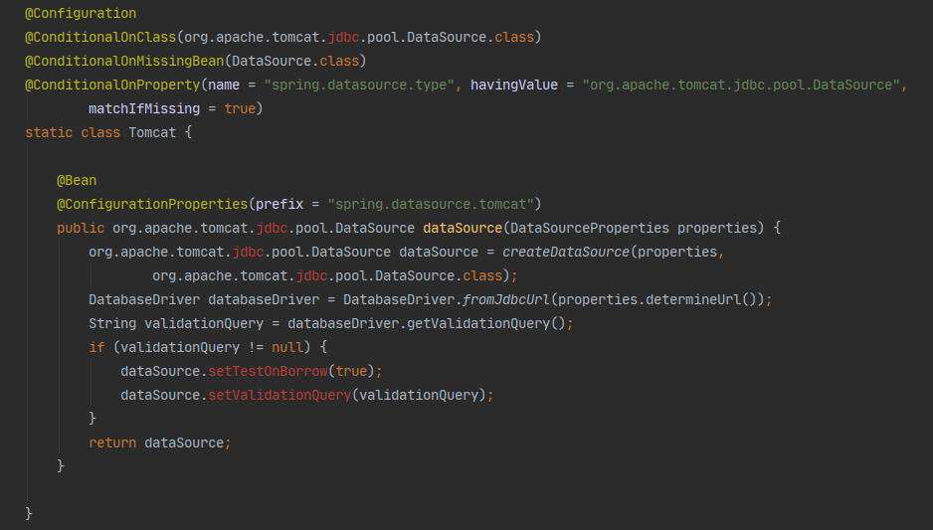Click the setValidationQuery method call
Screen dimensions: 933x530
279,395
